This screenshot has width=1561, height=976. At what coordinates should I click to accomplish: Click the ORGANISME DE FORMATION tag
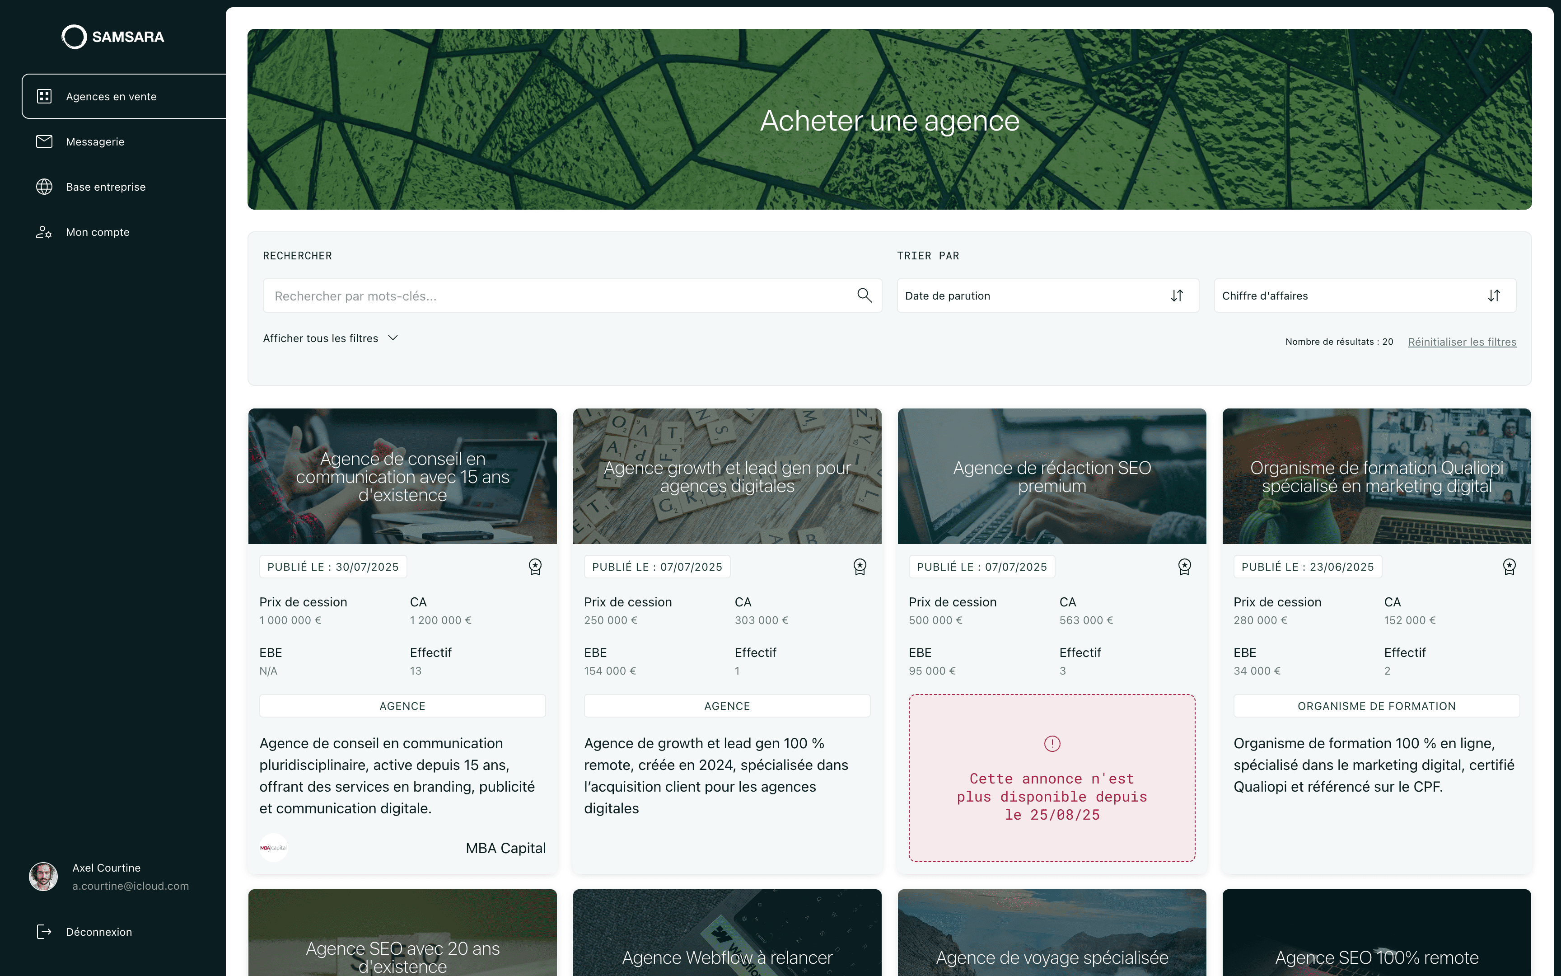point(1377,705)
